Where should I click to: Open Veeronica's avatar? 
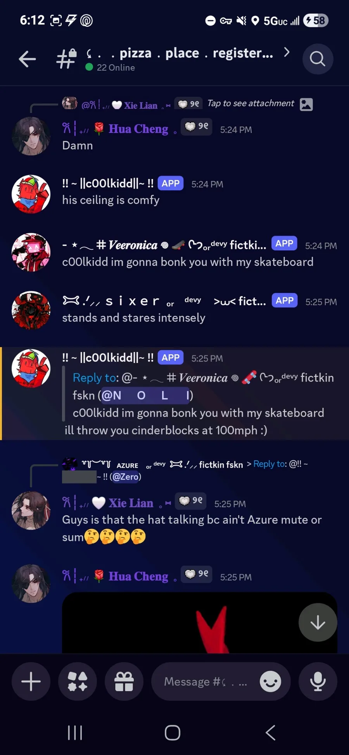click(31, 252)
